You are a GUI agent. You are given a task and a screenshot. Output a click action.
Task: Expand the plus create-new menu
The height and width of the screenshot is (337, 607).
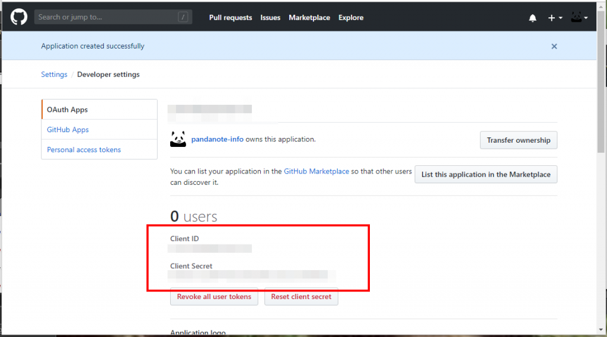point(555,18)
